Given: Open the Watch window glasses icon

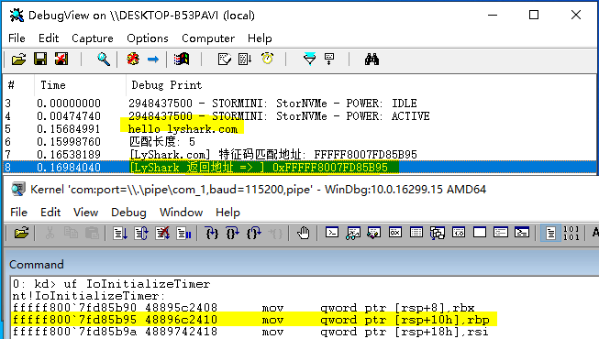Looking at the screenshot, I should [353, 233].
